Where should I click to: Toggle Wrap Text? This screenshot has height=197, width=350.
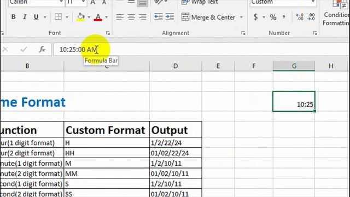coord(199,2)
